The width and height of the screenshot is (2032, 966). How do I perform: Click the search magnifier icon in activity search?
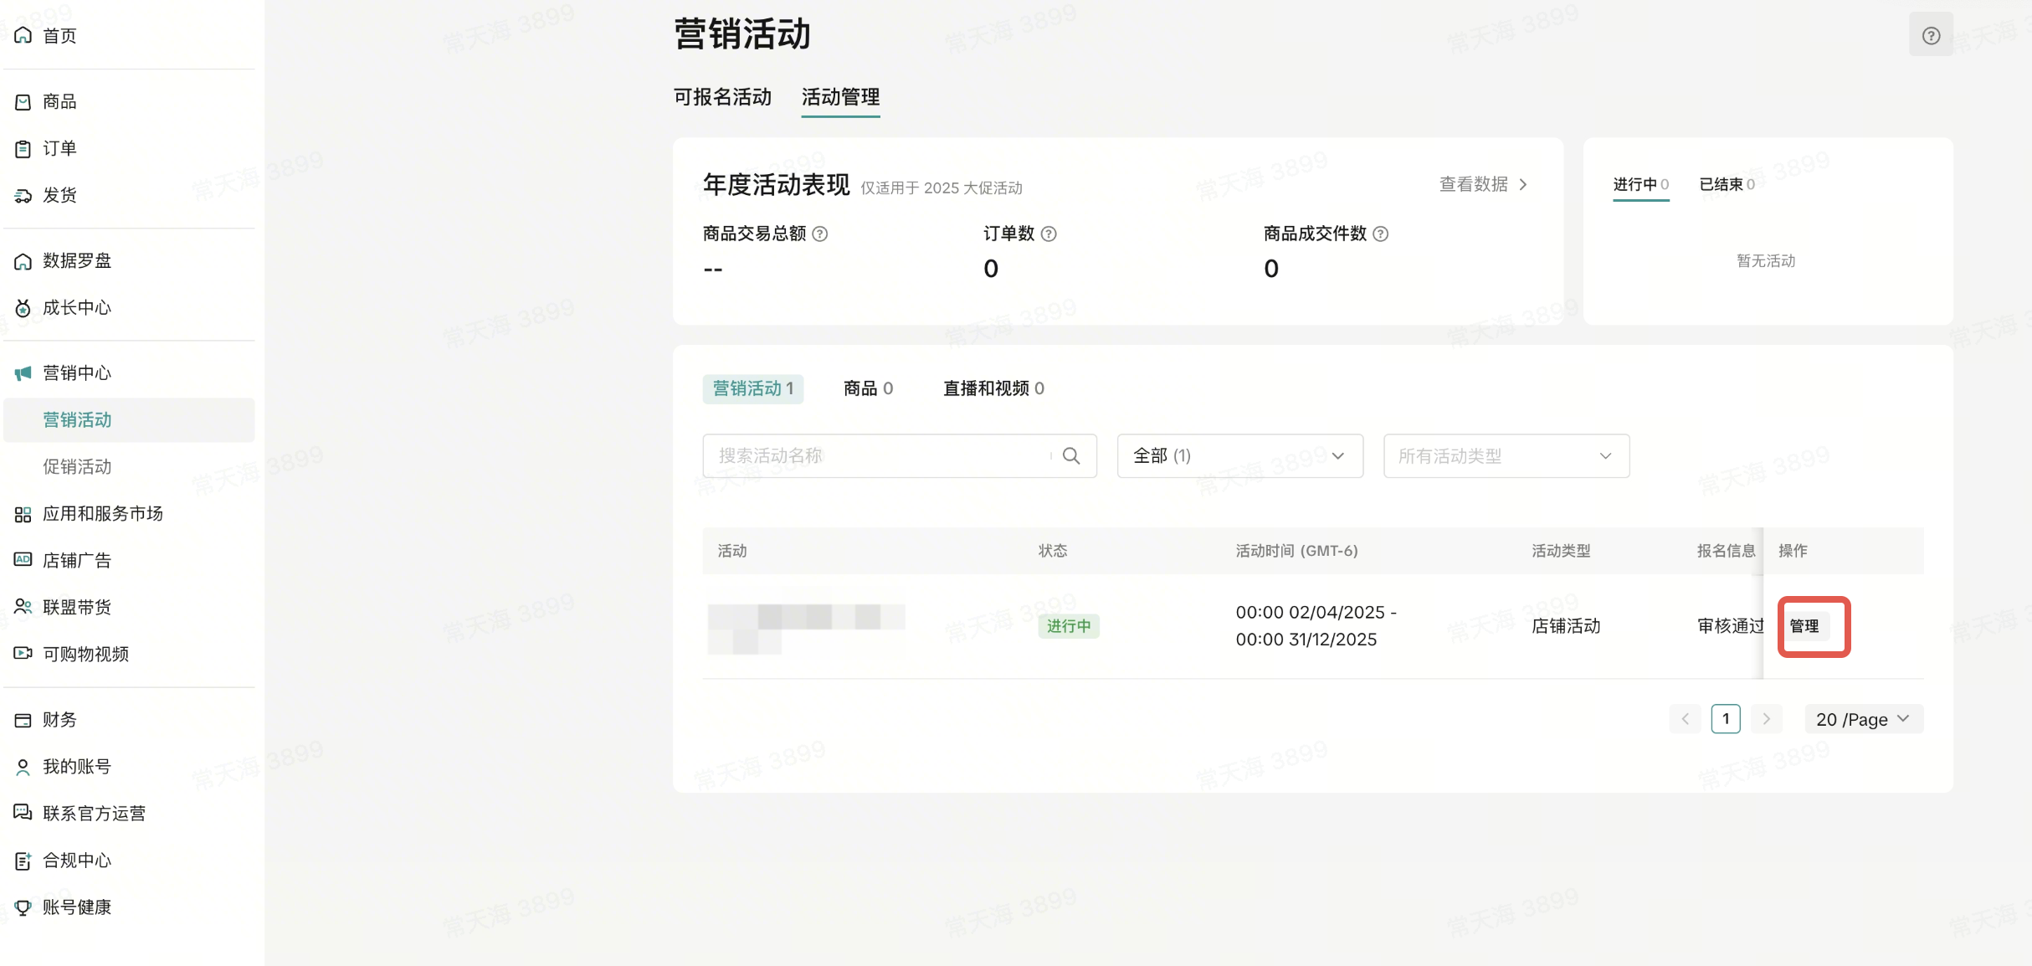(x=1070, y=455)
